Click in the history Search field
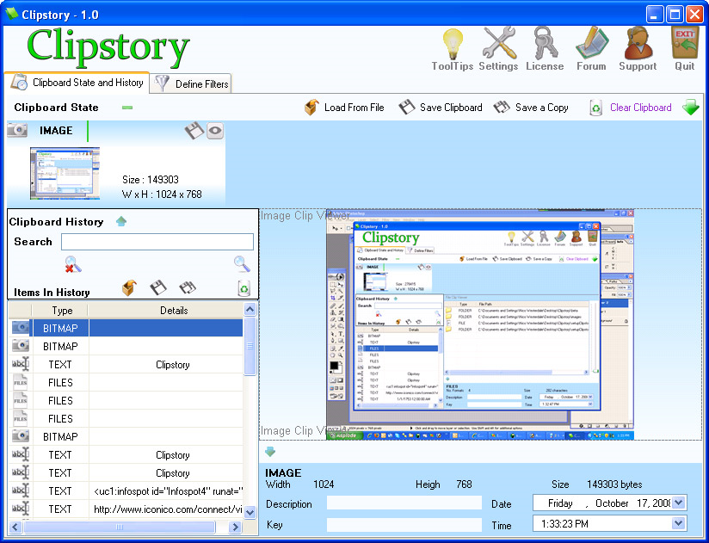The image size is (709, 543). 157,242
